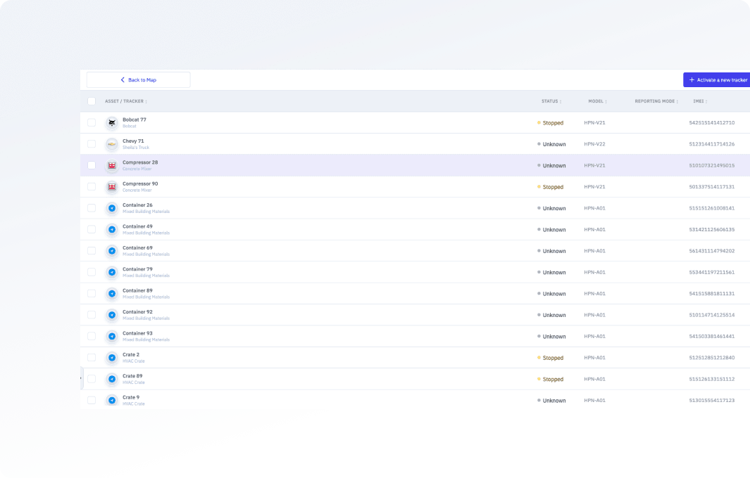The height and width of the screenshot is (478, 750).
Task: Check the Container 26 row checkbox
Action: [x=92, y=208]
